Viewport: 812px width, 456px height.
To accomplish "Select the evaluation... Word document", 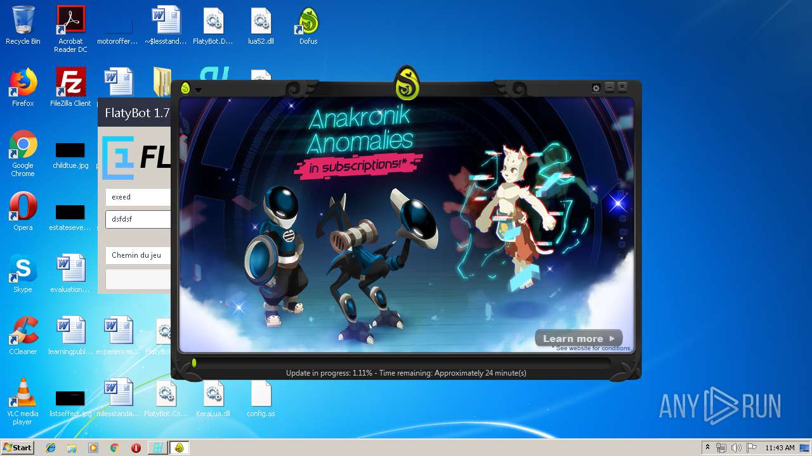I will click(70, 274).
